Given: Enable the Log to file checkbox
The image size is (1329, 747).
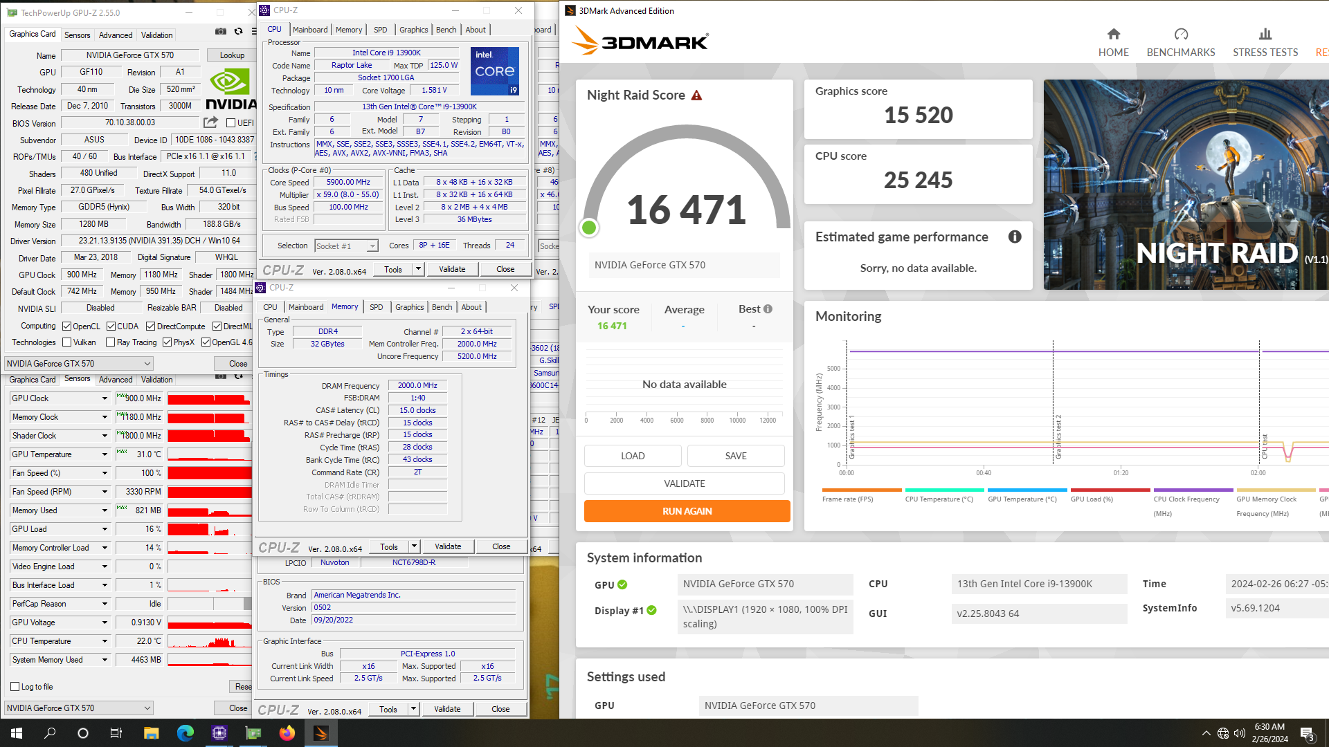Looking at the screenshot, I should point(15,687).
